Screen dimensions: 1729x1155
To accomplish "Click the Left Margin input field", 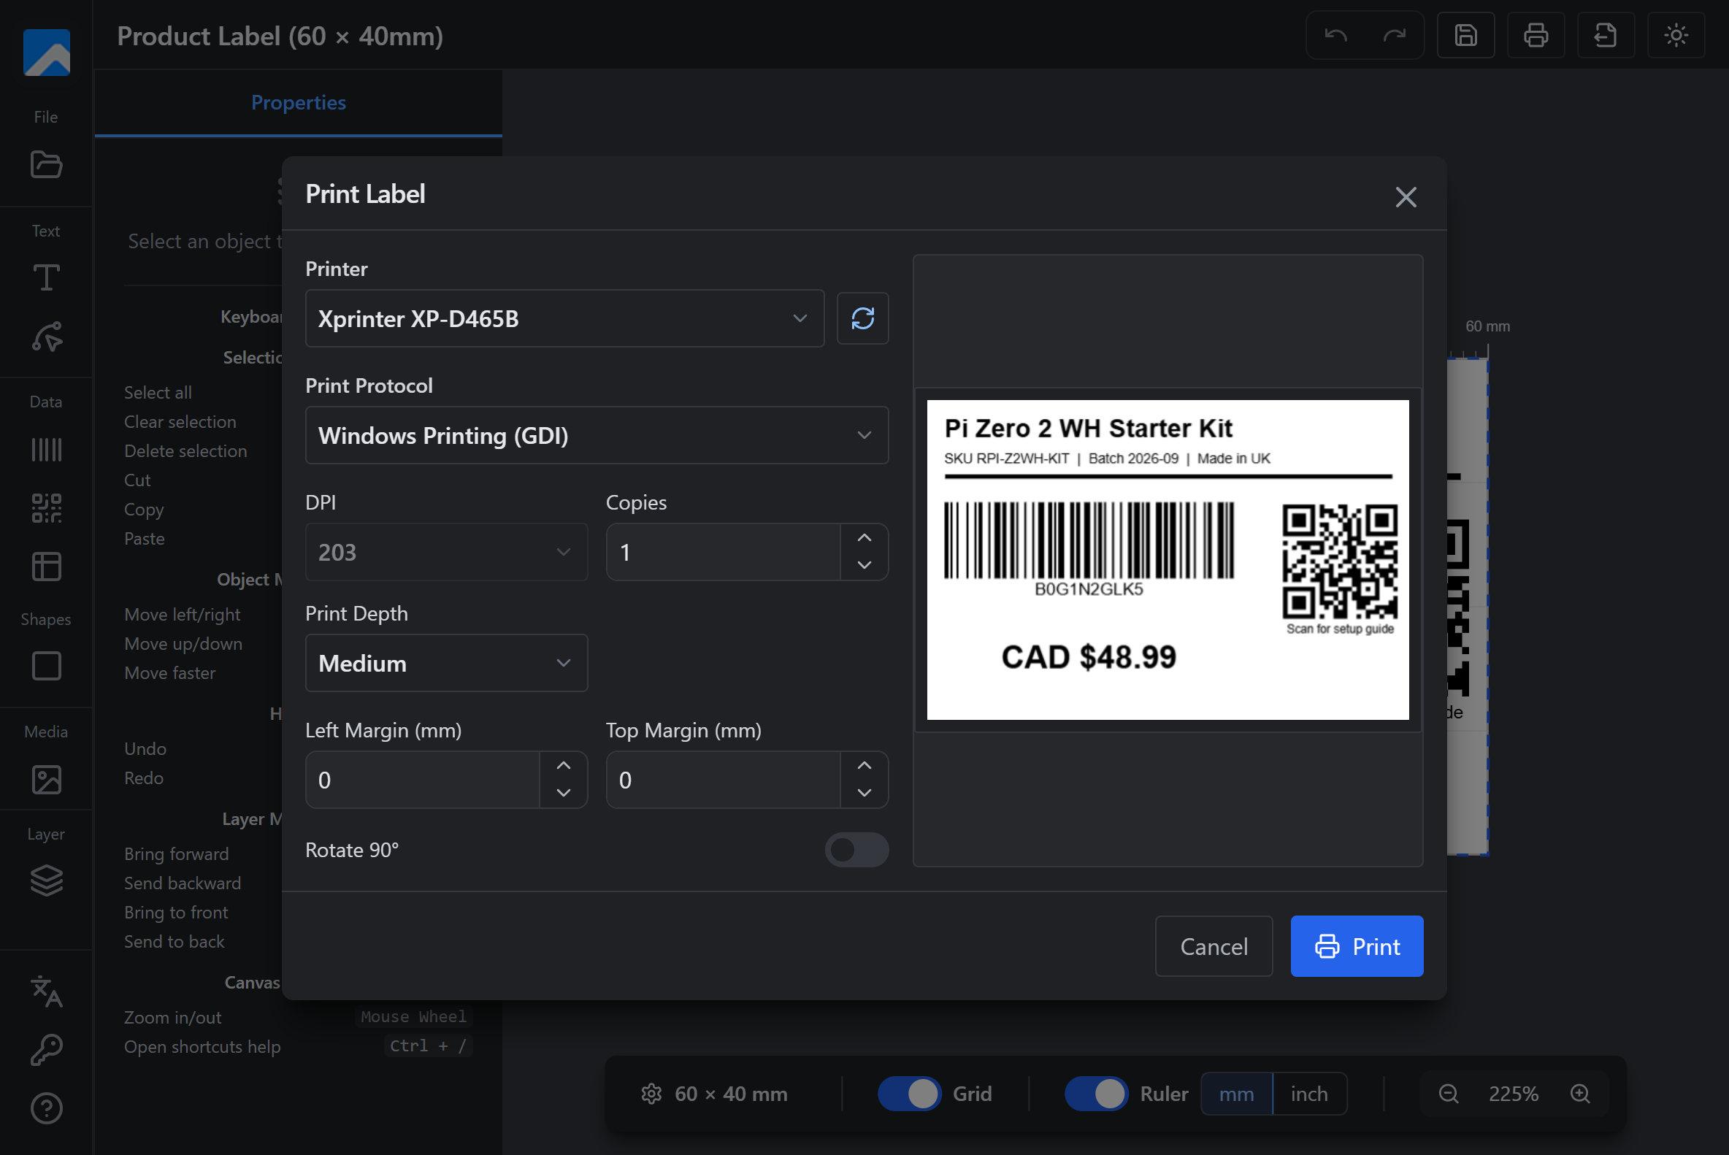I will (423, 780).
